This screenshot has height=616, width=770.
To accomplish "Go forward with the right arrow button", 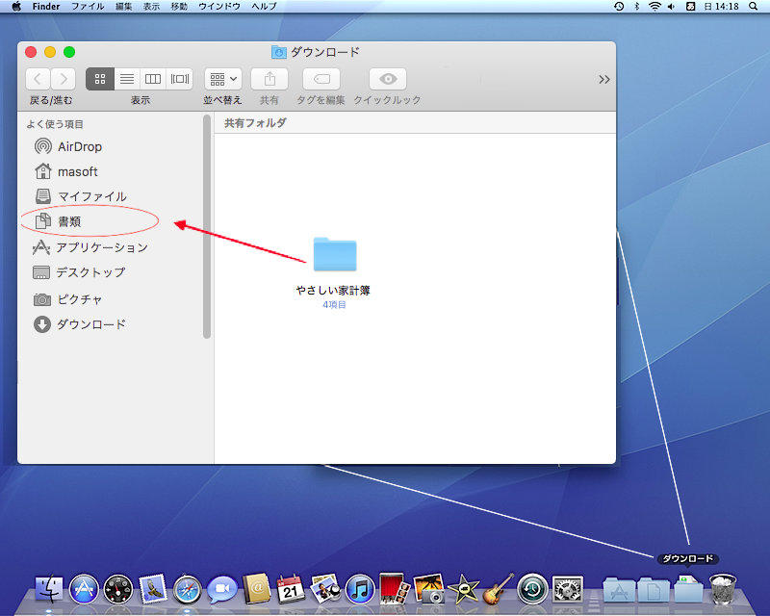I will pos(63,79).
